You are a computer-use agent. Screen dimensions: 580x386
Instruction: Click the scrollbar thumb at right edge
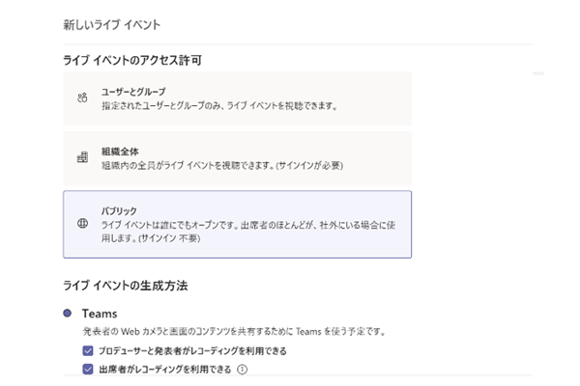tap(538, 73)
